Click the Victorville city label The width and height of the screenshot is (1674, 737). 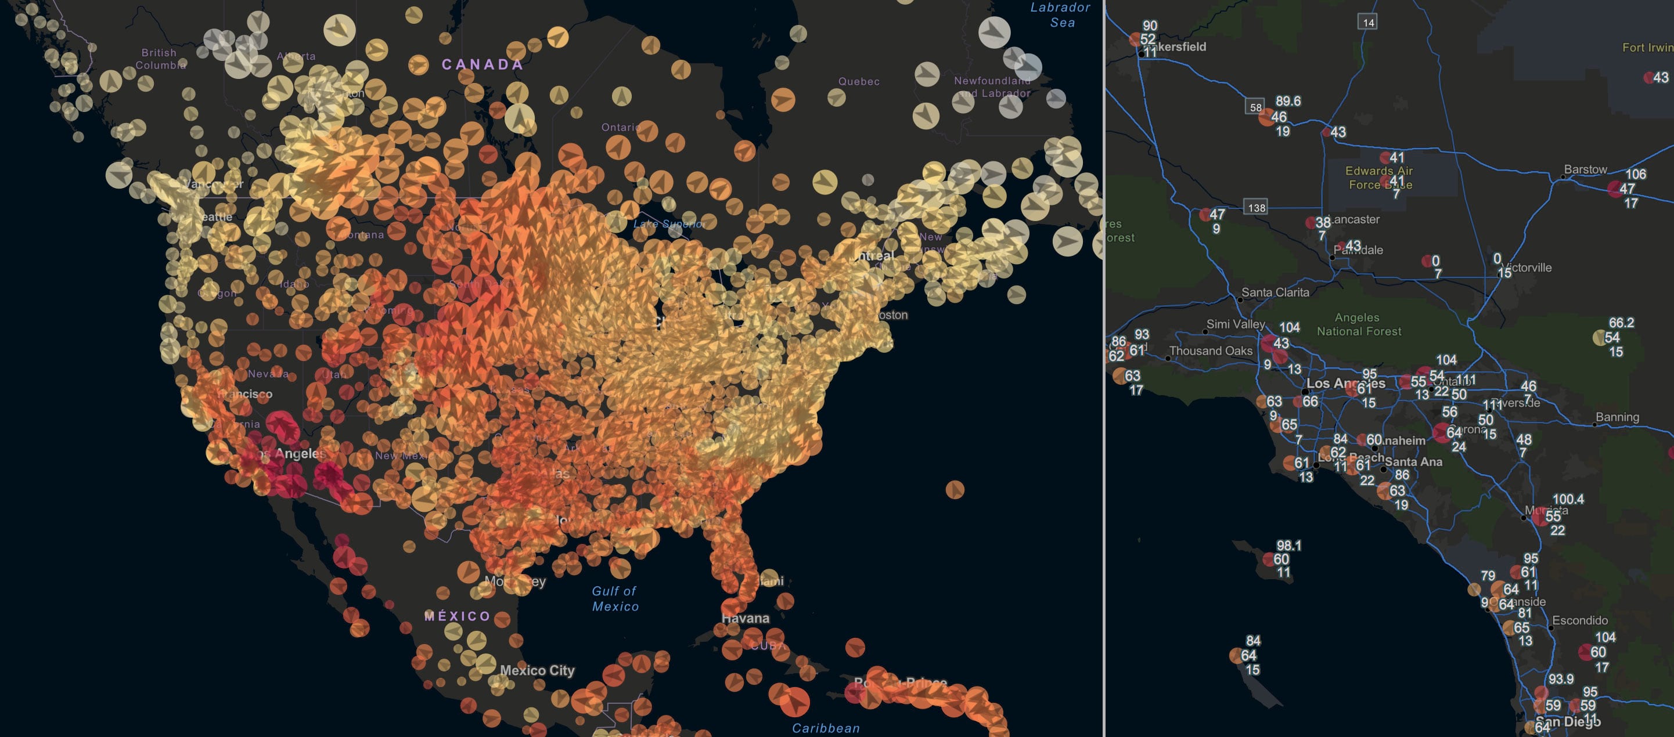pos(1528,268)
